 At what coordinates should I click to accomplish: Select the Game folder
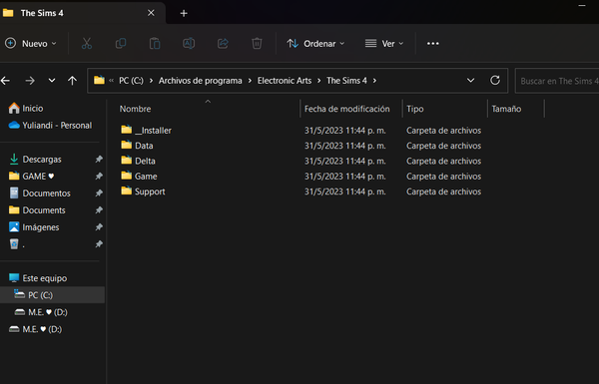[x=146, y=177]
